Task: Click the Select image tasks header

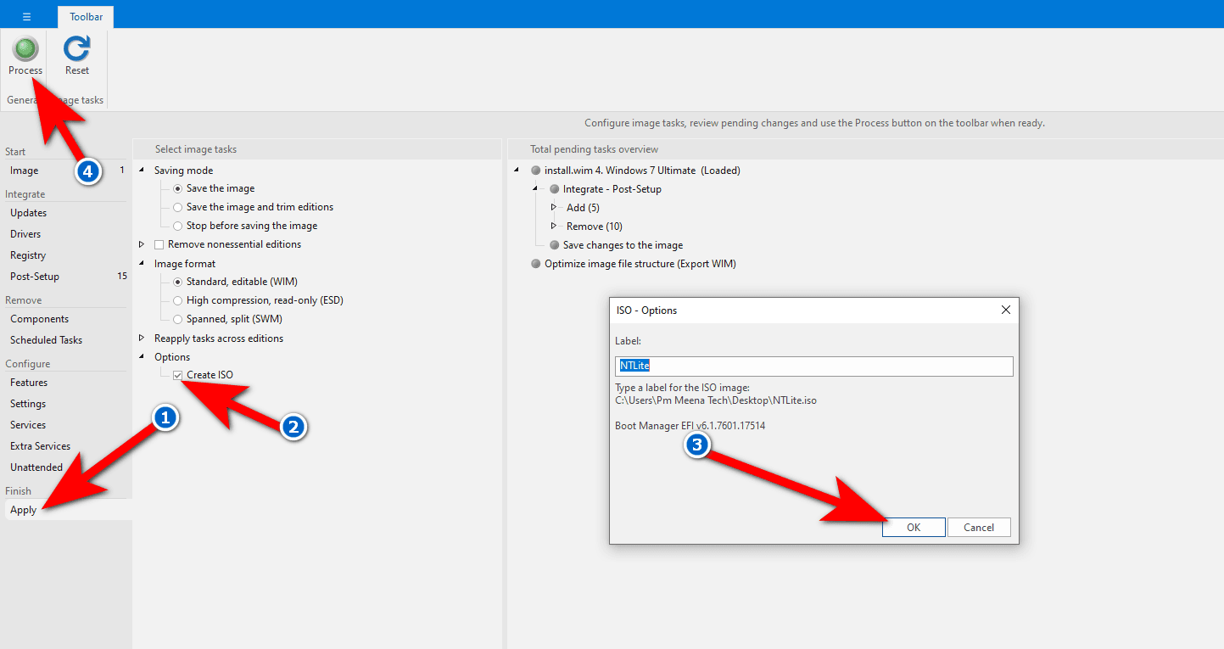Action: pos(196,149)
